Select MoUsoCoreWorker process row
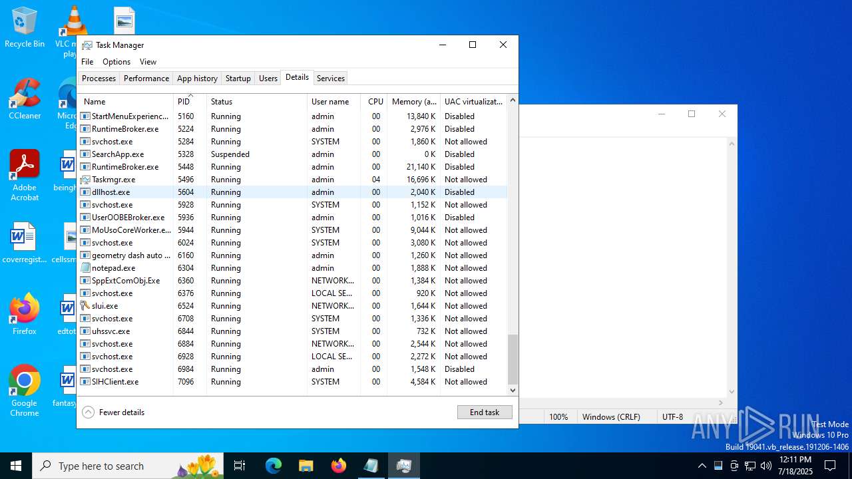Image resolution: width=852 pixels, height=479 pixels. click(292, 230)
